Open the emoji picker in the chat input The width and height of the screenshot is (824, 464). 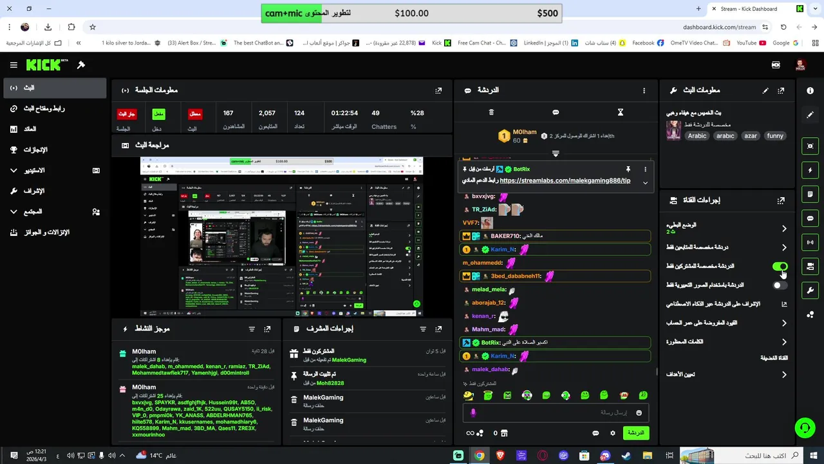(639, 412)
